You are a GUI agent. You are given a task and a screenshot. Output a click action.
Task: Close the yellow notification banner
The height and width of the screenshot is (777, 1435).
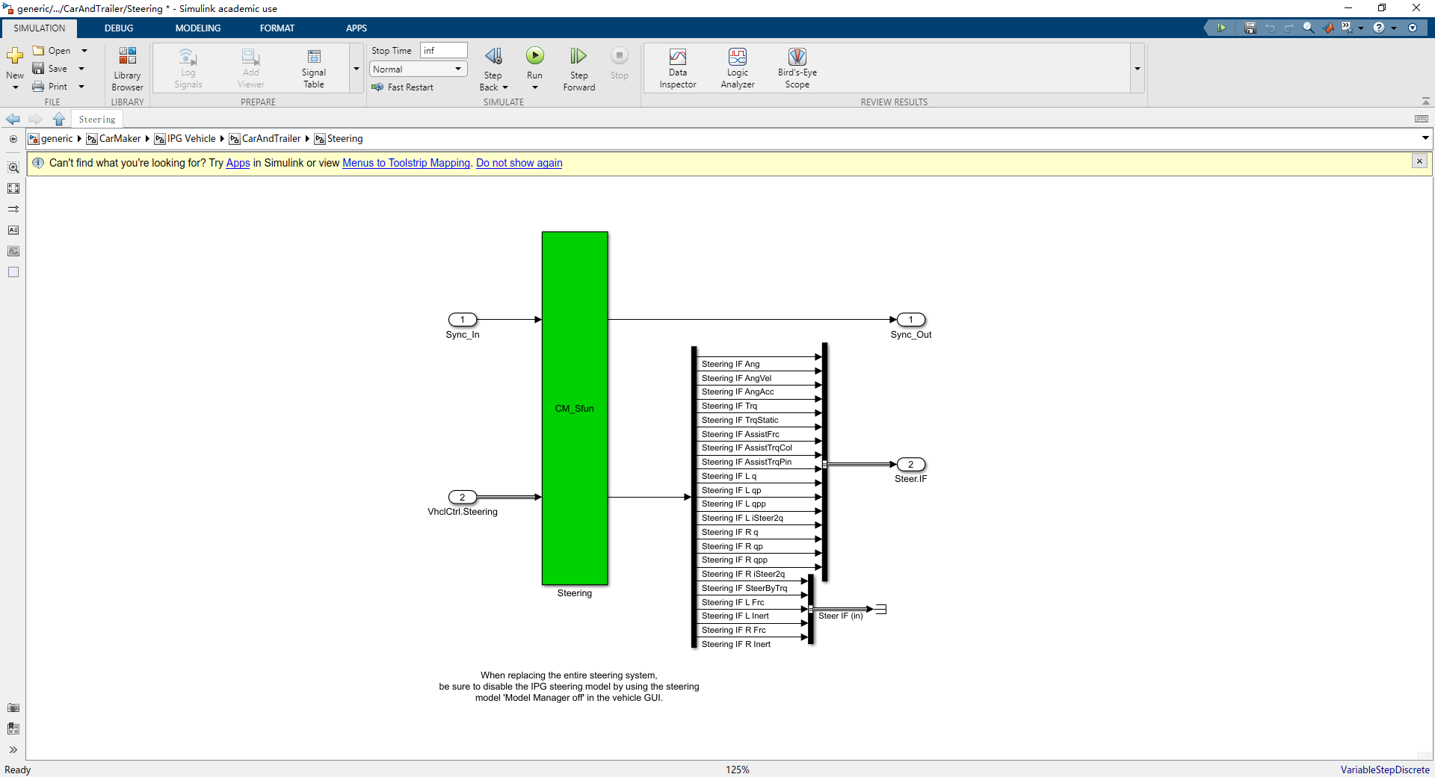(1419, 161)
